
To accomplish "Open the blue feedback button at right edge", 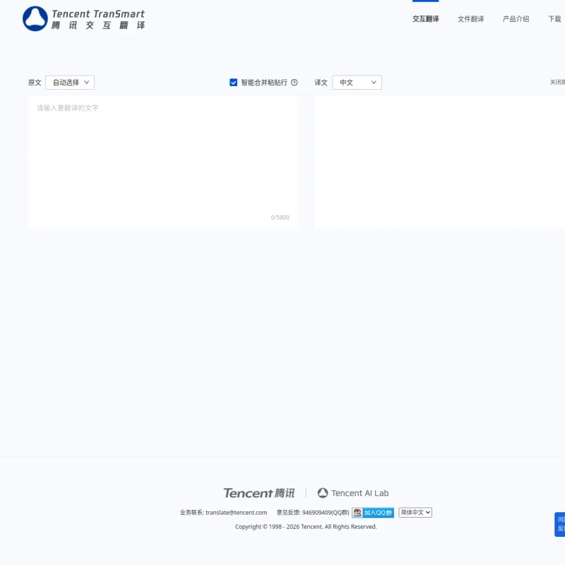I will (560, 524).
